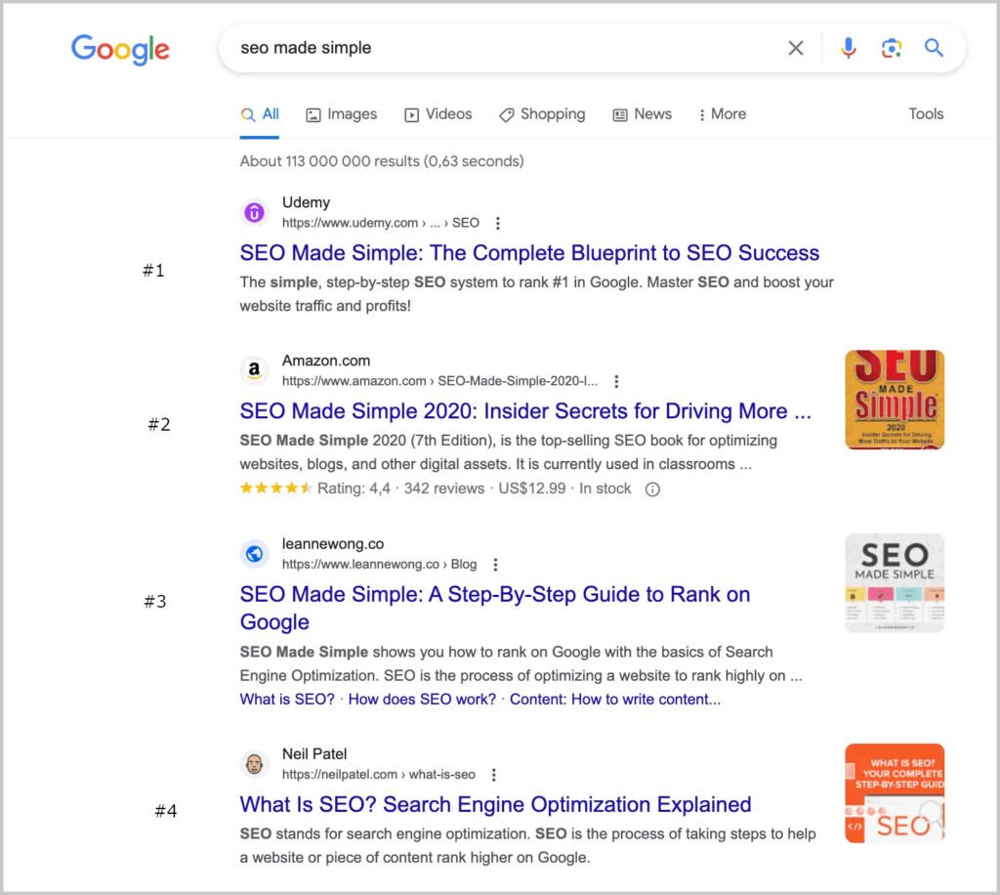Clear the search query with the X

click(x=796, y=47)
